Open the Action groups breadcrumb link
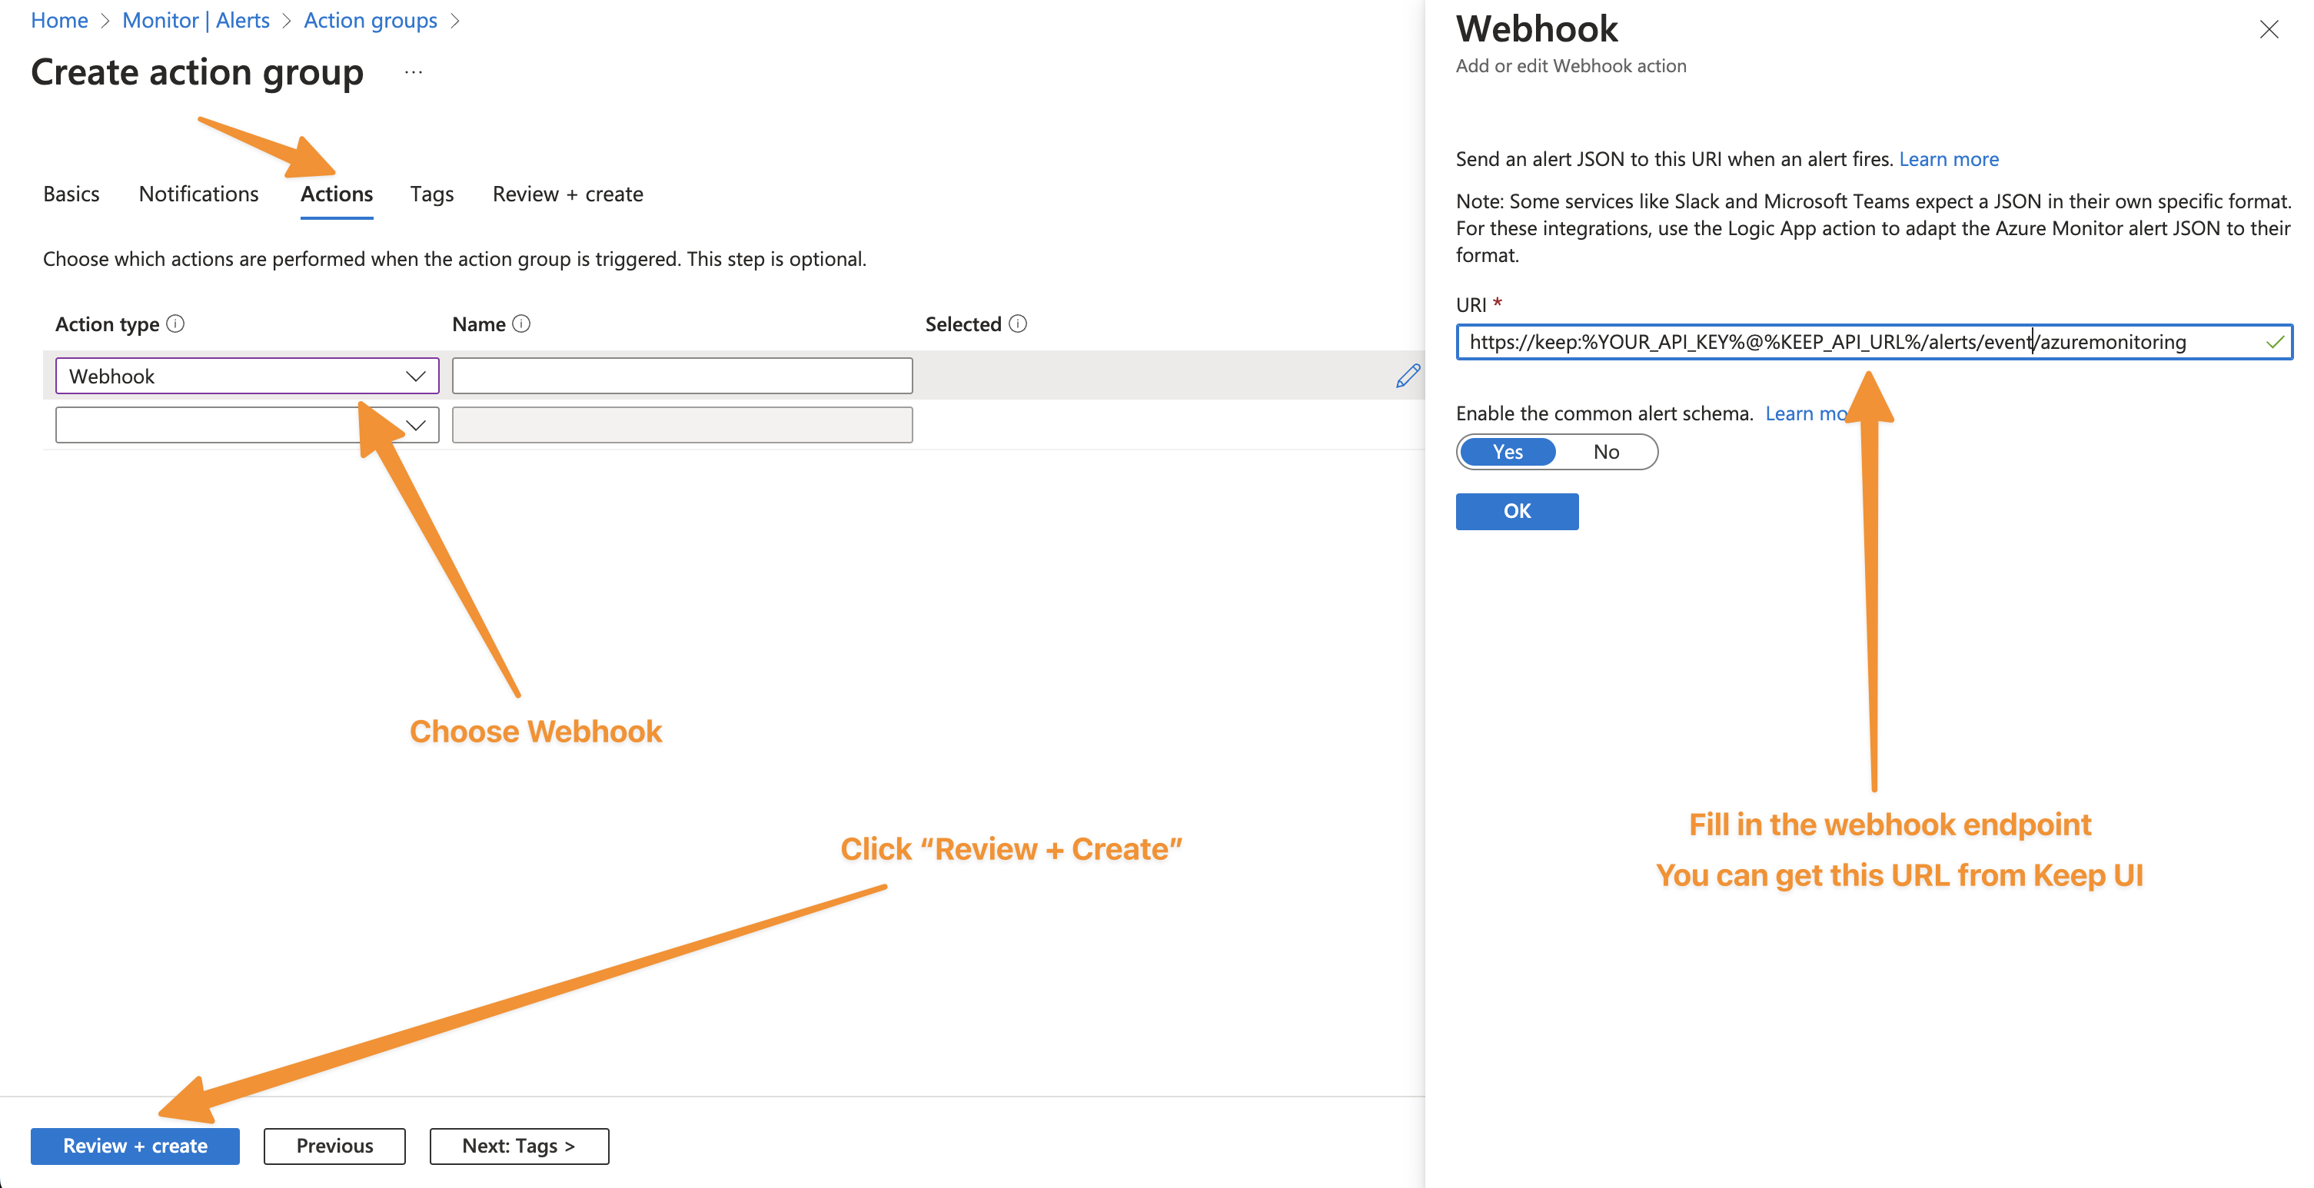 click(x=370, y=20)
